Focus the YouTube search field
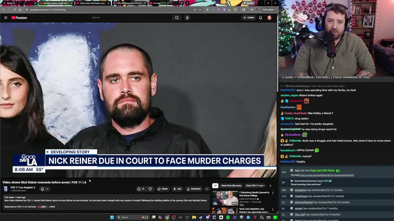The height and width of the screenshot is (221, 394). [x=131, y=17]
